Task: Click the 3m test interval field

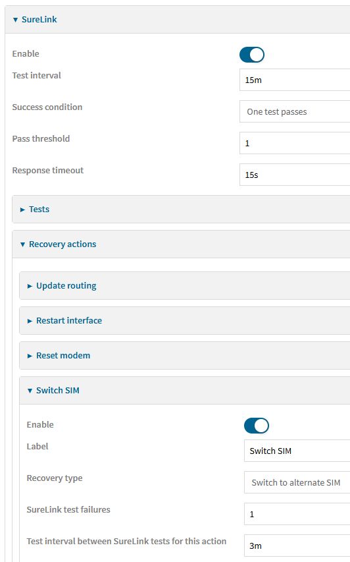Action: [297, 546]
